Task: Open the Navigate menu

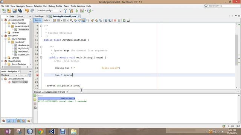Action: 20,6
